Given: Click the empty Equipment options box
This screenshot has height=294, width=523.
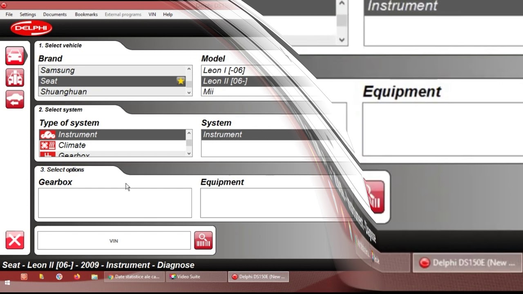Looking at the screenshot, I should click(x=278, y=203).
